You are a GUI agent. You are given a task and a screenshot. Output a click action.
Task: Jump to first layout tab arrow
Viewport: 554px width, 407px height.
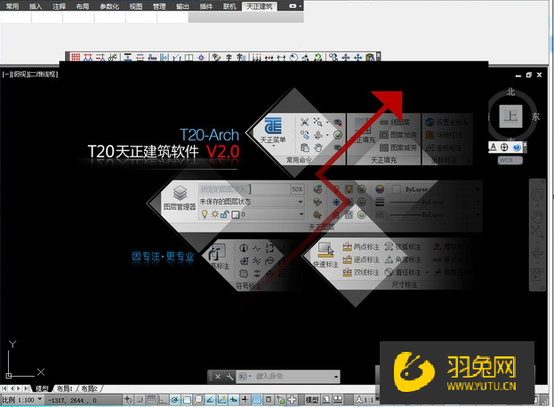4,388
